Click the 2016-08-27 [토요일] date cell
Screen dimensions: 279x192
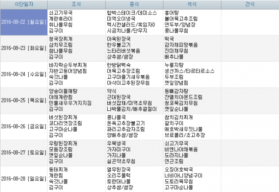pyautogui.click(x=23, y=152)
